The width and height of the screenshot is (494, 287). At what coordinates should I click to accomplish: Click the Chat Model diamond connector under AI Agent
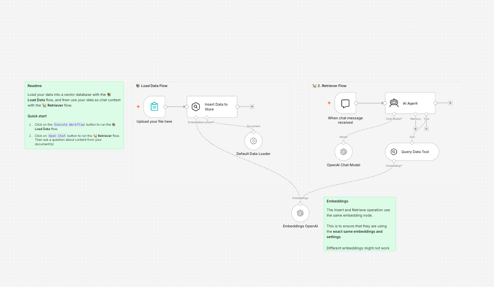[394, 114]
